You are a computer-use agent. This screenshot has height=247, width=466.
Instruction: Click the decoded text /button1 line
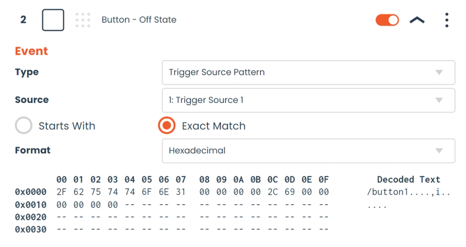tap(409, 192)
